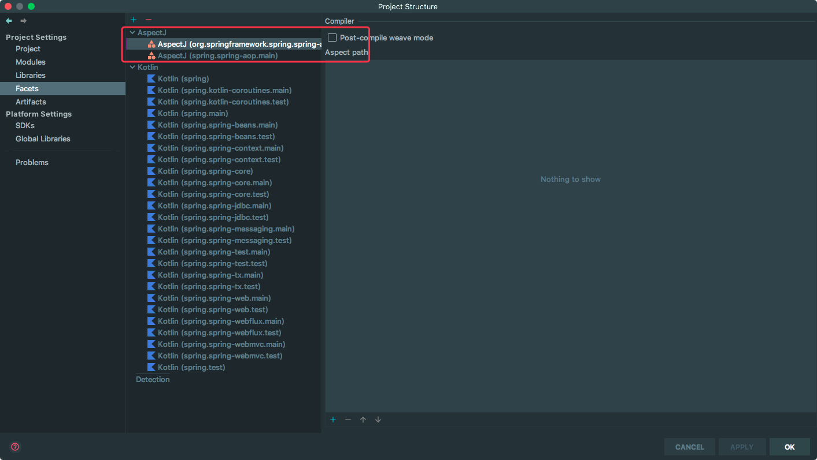Open Artifacts settings section
The width and height of the screenshot is (817, 460).
[31, 102]
